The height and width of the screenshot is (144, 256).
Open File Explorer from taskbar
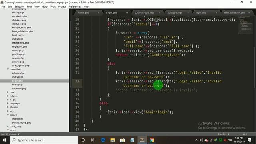(x=113, y=140)
